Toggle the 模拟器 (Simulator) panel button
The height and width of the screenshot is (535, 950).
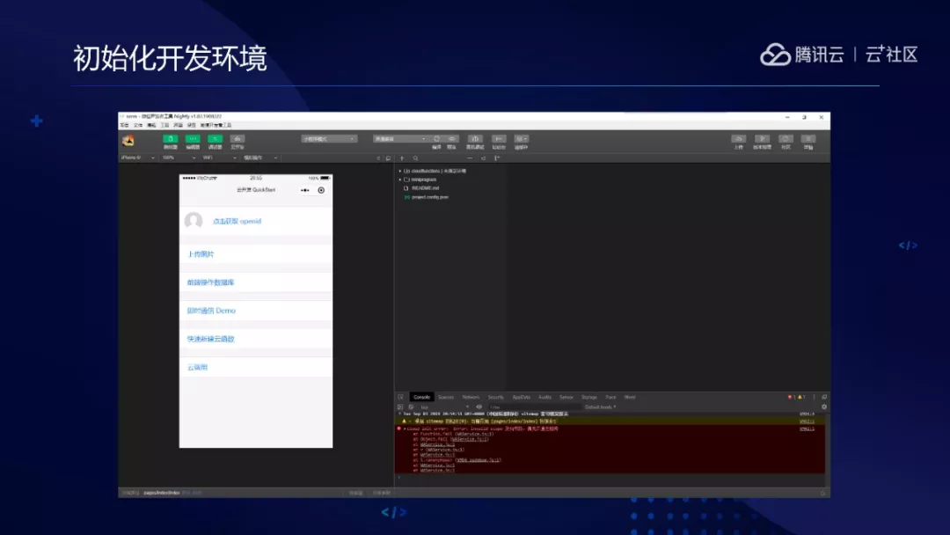(171, 139)
